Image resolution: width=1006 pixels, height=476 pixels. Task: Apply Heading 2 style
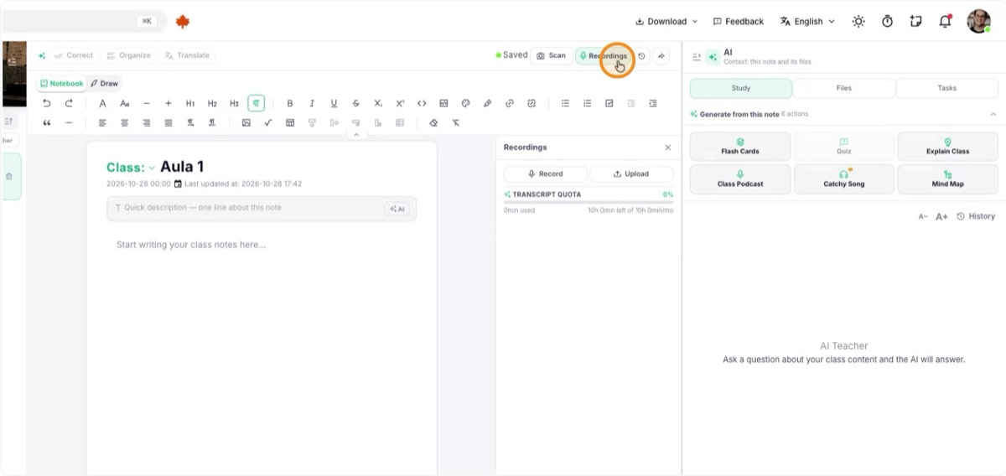[x=212, y=103]
